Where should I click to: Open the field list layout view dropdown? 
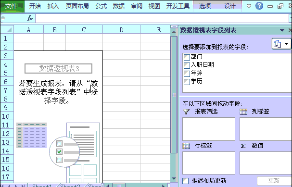pos(281,44)
